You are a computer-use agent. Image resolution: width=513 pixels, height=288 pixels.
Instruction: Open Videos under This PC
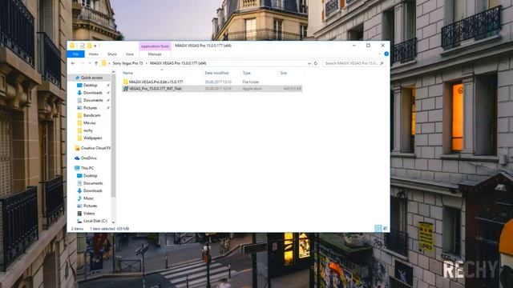pos(89,214)
